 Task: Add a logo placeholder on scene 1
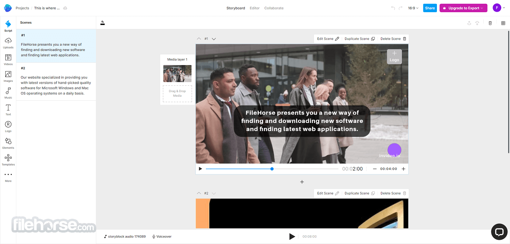[x=394, y=56]
